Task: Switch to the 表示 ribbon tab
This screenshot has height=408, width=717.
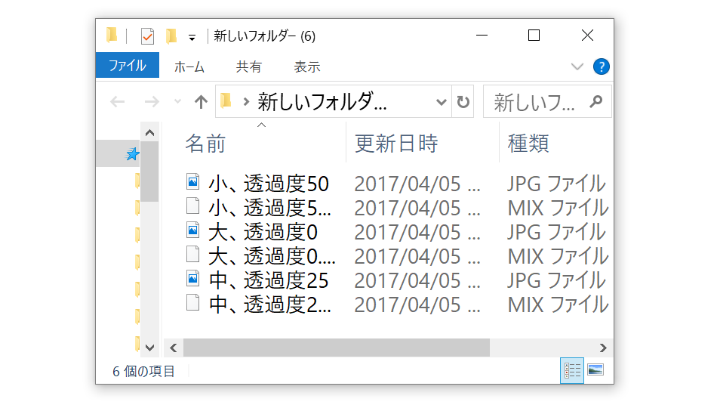Action: click(x=307, y=66)
